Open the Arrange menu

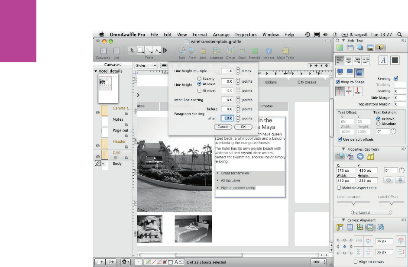point(221,35)
